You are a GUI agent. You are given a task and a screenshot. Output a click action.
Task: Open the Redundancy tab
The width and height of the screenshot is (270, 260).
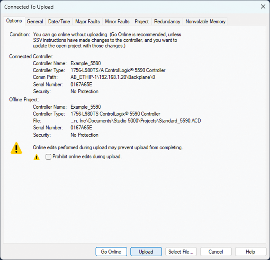click(167, 22)
